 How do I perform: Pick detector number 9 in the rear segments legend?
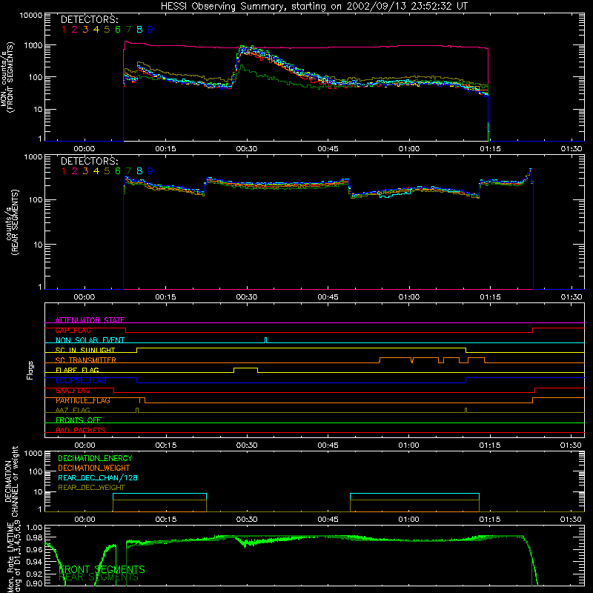pyautogui.click(x=150, y=171)
